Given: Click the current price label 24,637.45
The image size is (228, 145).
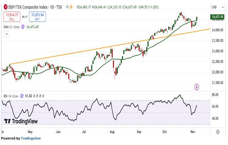Looking at the screenshot, I should (x=218, y=17).
